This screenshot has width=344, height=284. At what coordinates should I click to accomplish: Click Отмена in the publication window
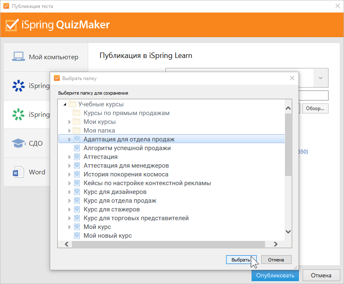coord(321,275)
